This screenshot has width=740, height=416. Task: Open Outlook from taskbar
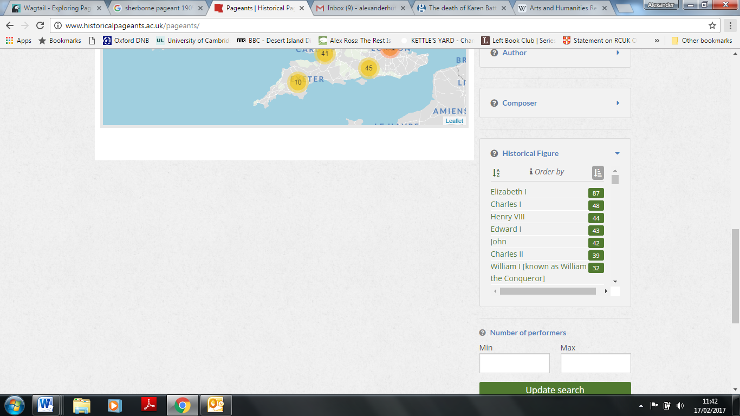point(216,405)
